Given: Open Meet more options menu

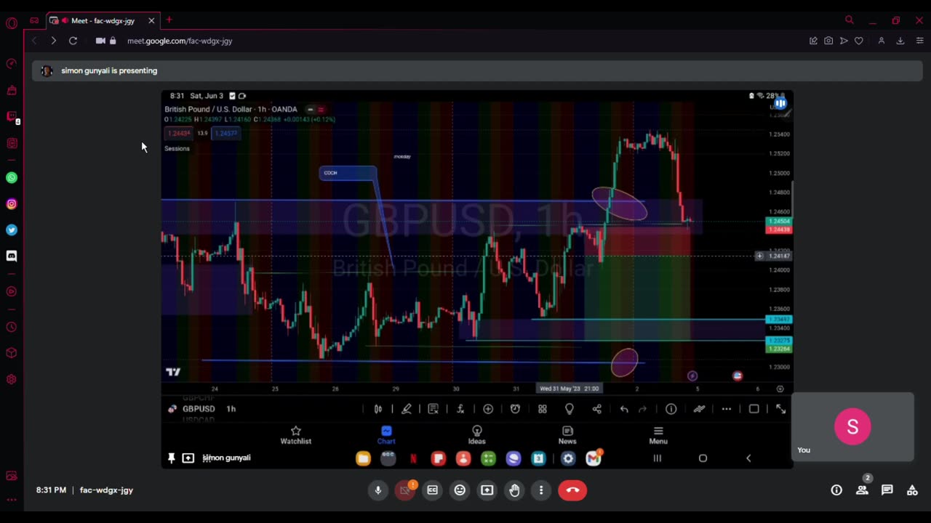Looking at the screenshot, I should [541, 490].
